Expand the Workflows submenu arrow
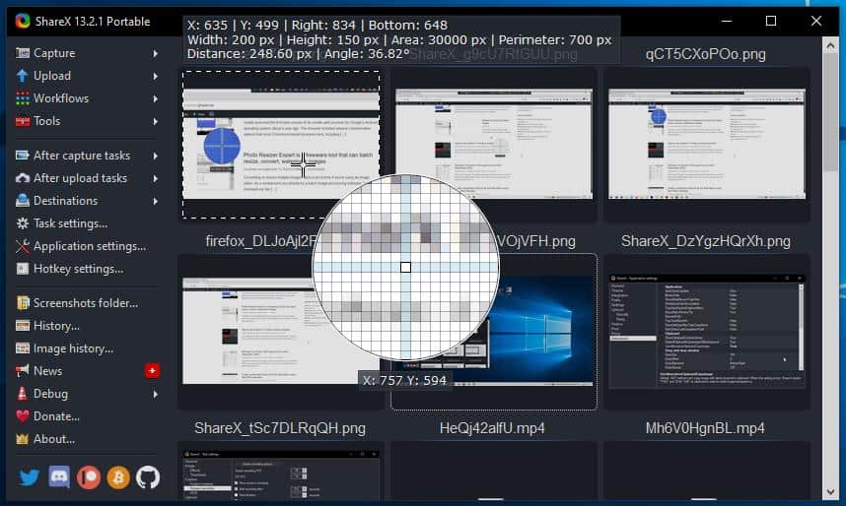 click(156, 98)
